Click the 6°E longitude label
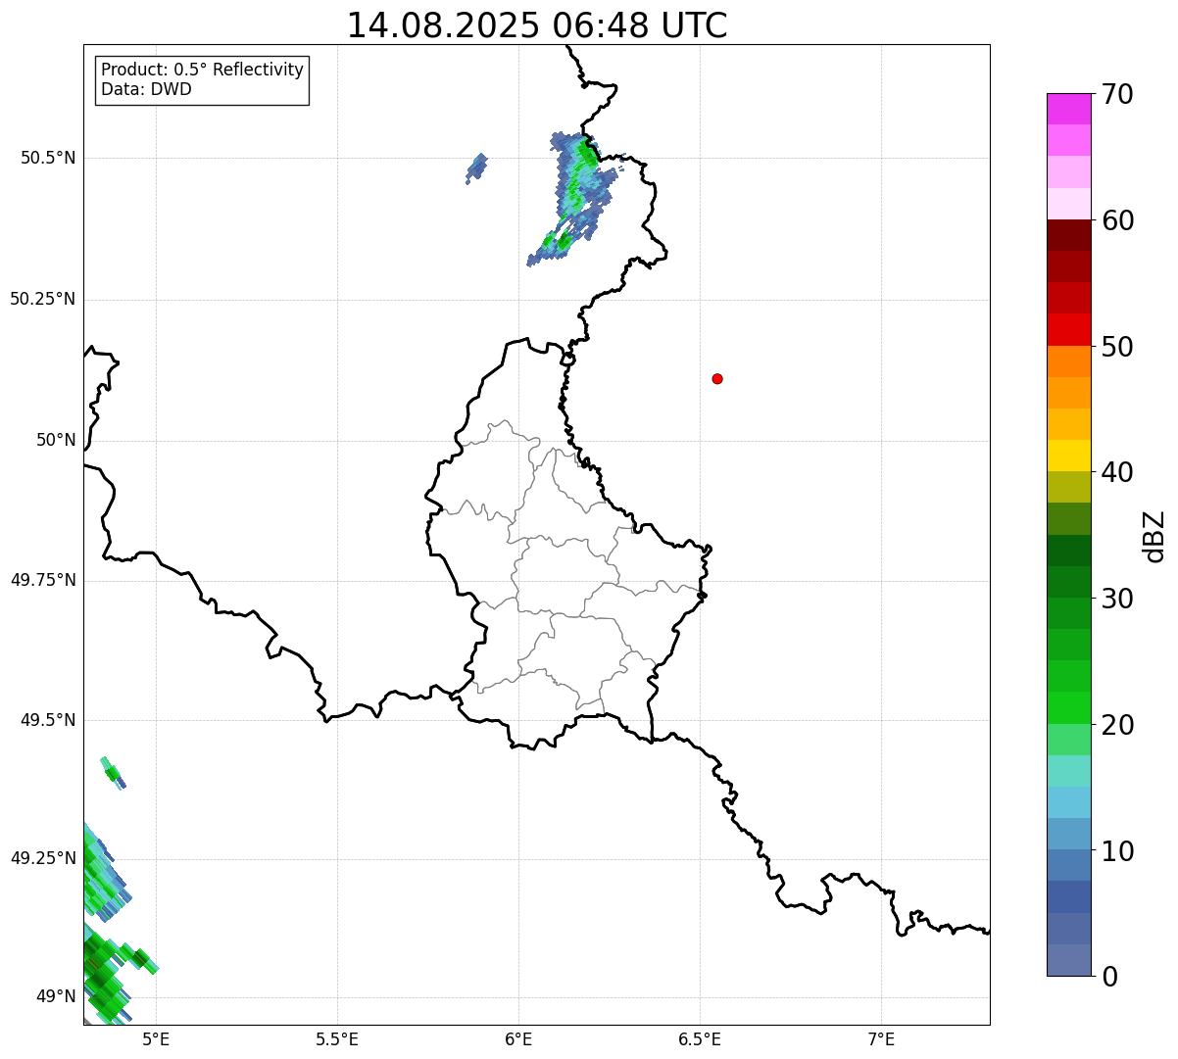This screenshot has height=1059, width=1178. (x=518, y=1038)
